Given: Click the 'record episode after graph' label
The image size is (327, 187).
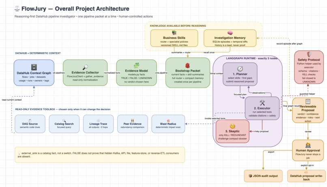Looking at the screenshot, I should click(x=289, y=44).
